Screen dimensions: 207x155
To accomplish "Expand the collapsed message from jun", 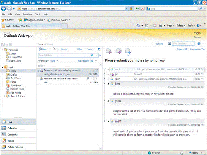I will [x=108, y=74].
